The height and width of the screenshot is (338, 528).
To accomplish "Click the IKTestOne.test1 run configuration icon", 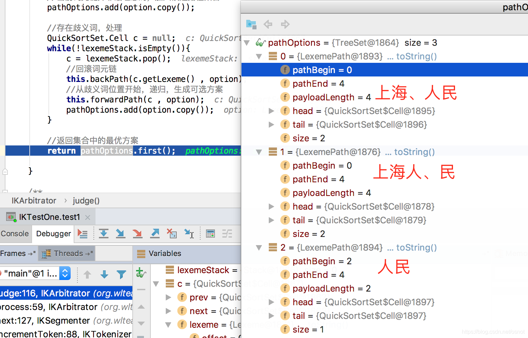I will click(x=11, y=217).
